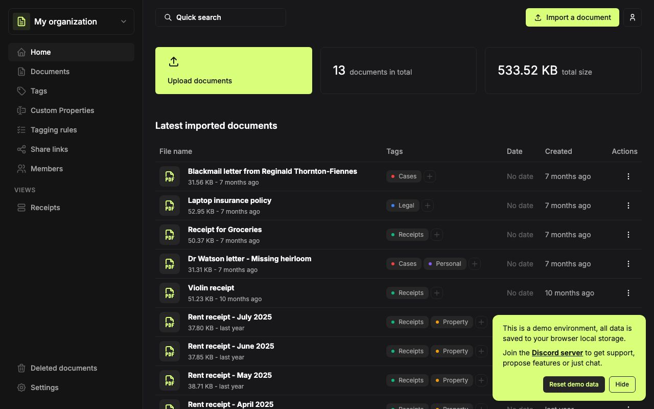Viewport: 654px width, 409px height.
Task: Click Receipts tag on Violin receipt row
Action: [x=407, y=293]
